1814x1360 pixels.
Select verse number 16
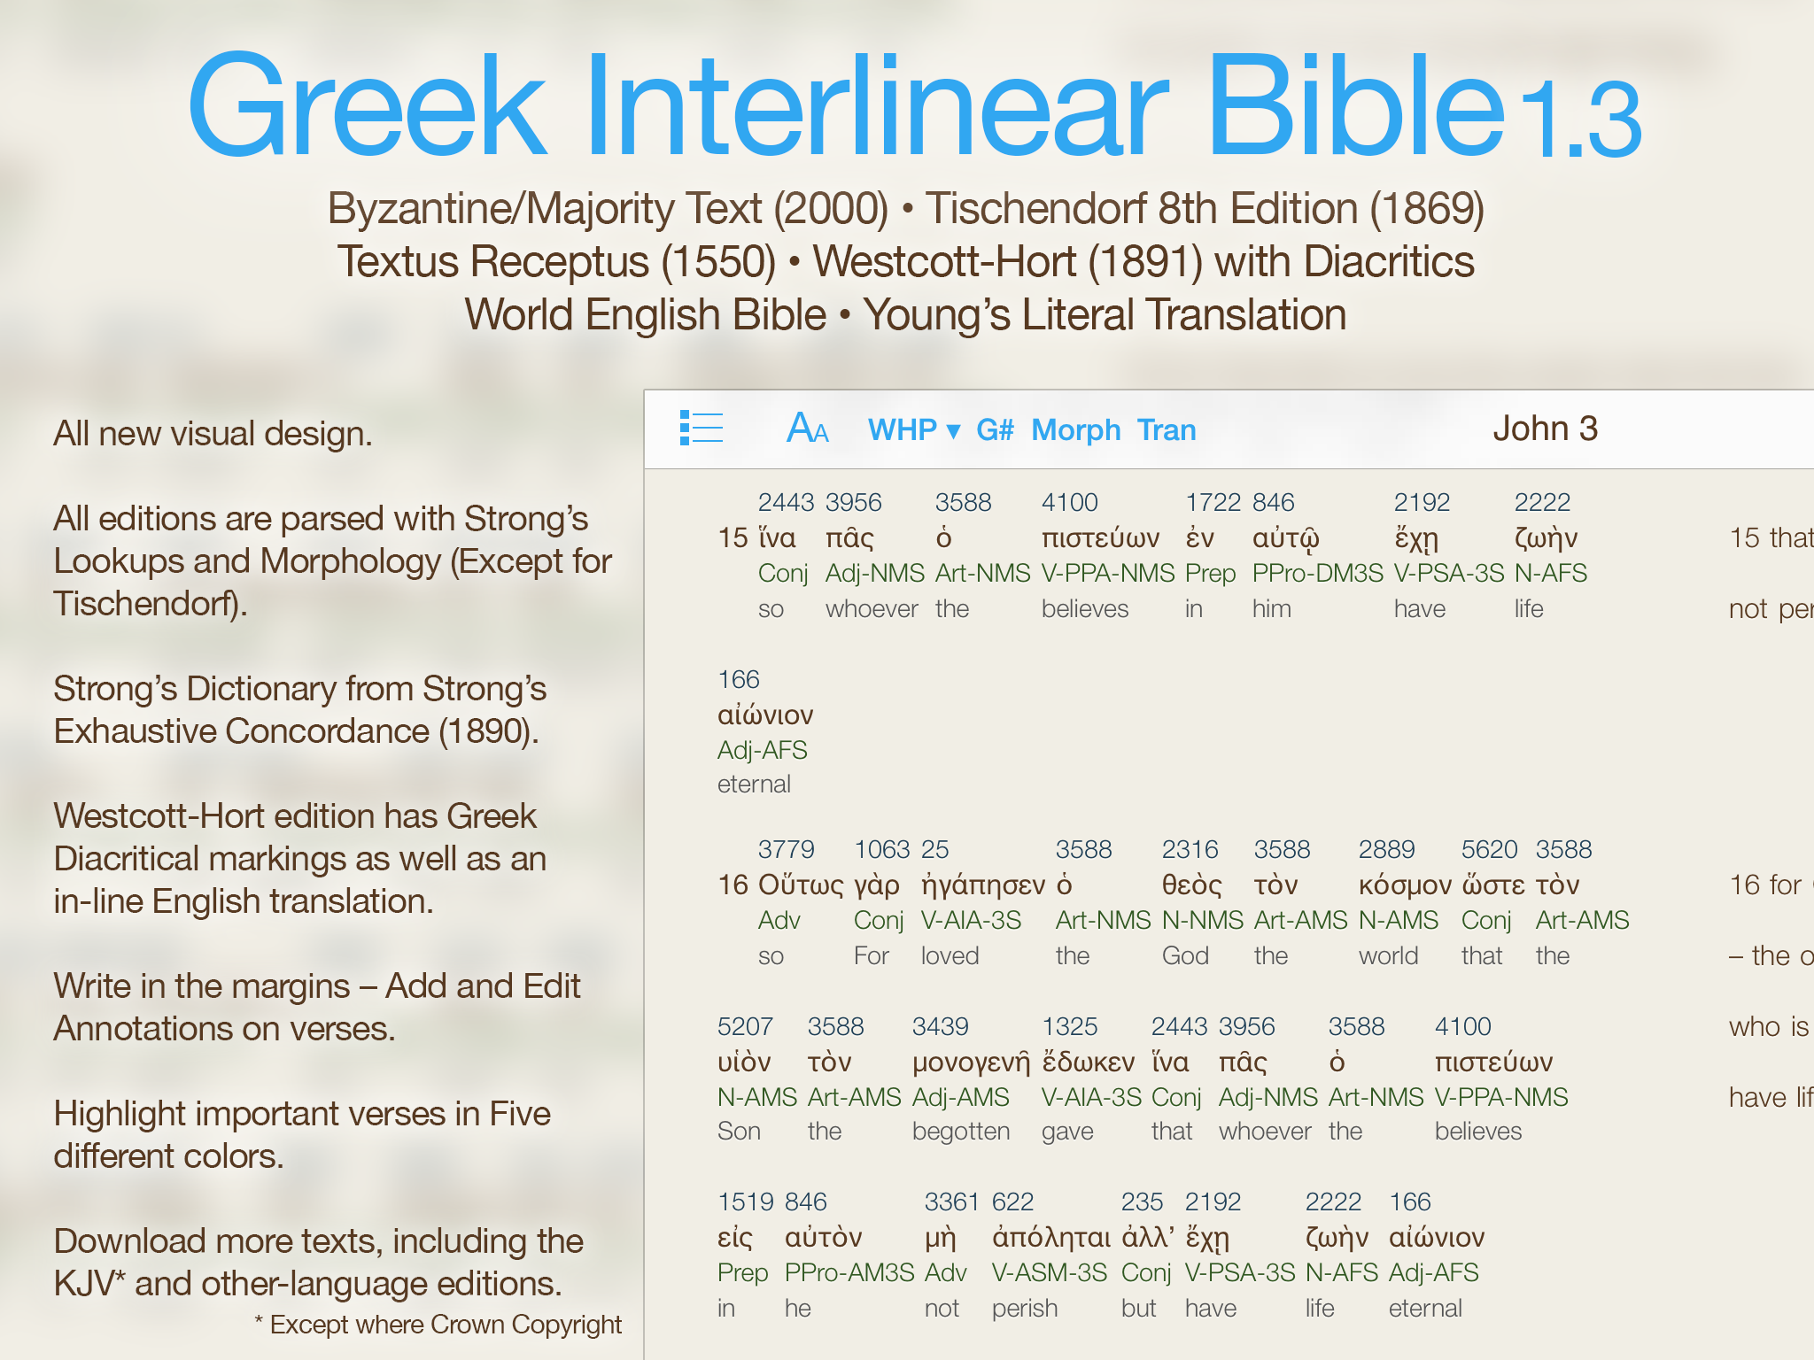pos(733,885)
